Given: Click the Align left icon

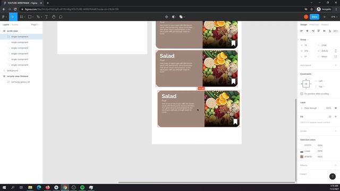Looking at the screenshot, I should 301,31.
